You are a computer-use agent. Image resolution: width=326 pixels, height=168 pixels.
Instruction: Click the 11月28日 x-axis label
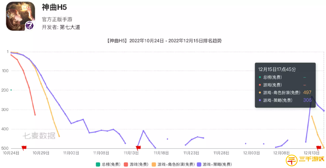(221, 153)
